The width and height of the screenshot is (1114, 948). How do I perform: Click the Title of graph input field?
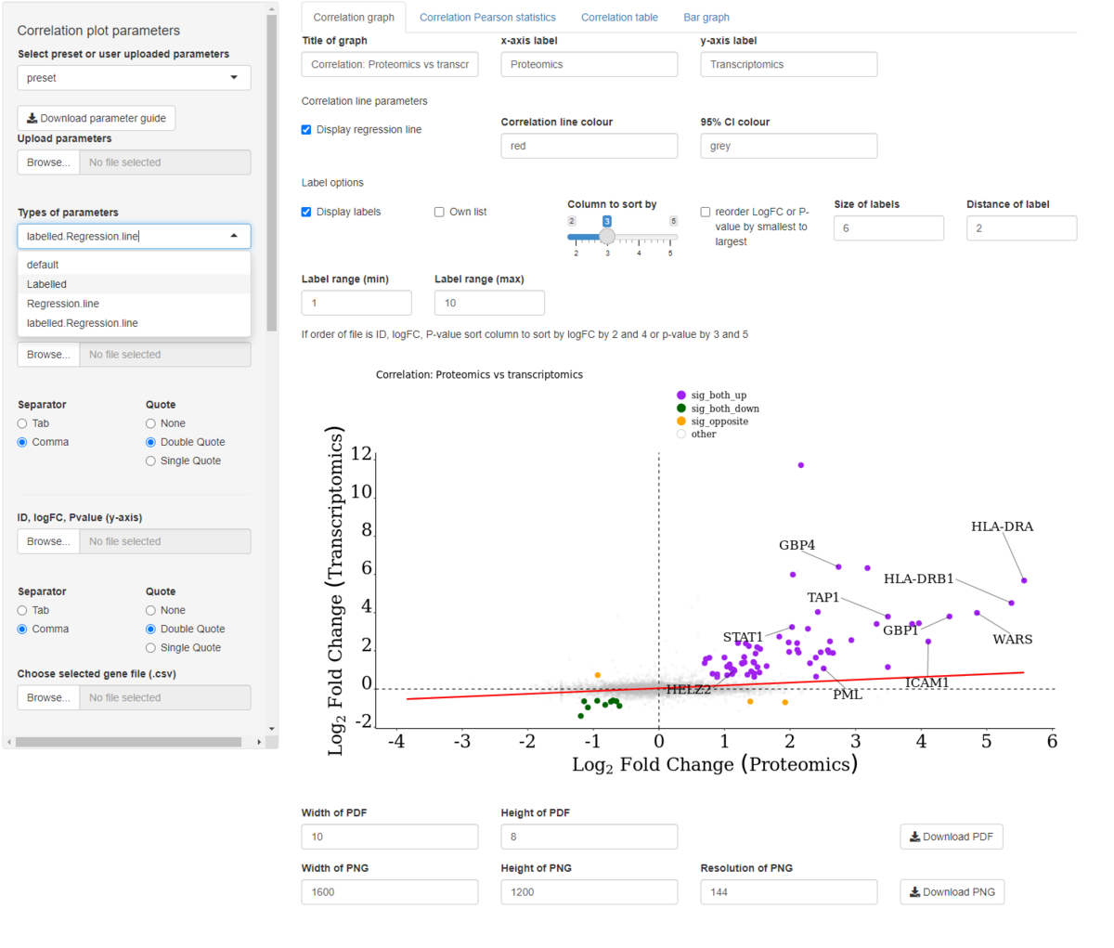(390, 64)
